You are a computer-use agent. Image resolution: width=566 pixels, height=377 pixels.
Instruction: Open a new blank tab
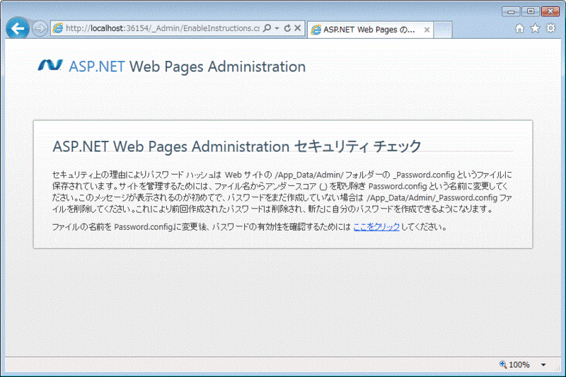tap(443, 30)
